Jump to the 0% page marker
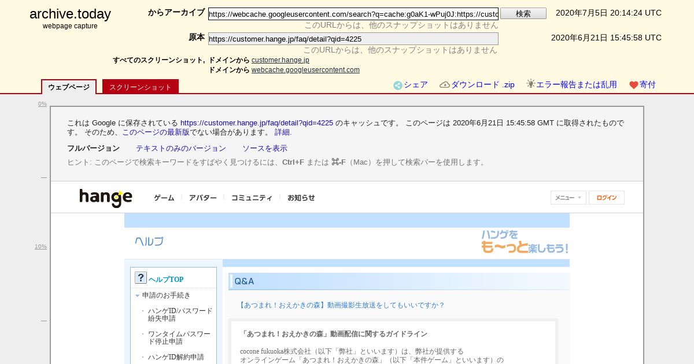This screenshot has height=364, width=694. [x=42, y=104]
